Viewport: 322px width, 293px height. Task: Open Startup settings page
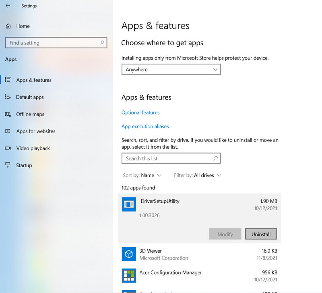click(x=24, y=165)
